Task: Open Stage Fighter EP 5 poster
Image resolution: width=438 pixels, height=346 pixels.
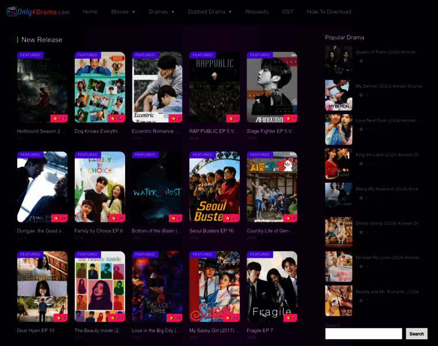Action: point(272,87)
